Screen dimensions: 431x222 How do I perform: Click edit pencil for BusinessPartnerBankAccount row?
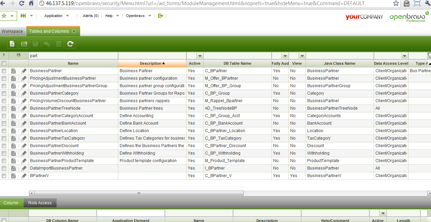[x=24, y=123]
